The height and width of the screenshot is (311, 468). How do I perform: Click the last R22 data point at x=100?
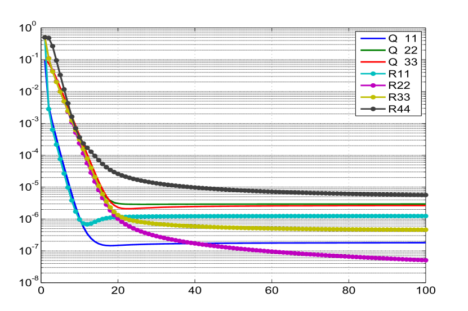click(426, 260)
